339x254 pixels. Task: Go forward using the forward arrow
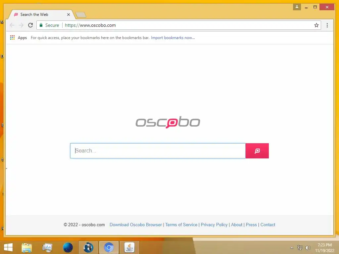coord(21,25)
